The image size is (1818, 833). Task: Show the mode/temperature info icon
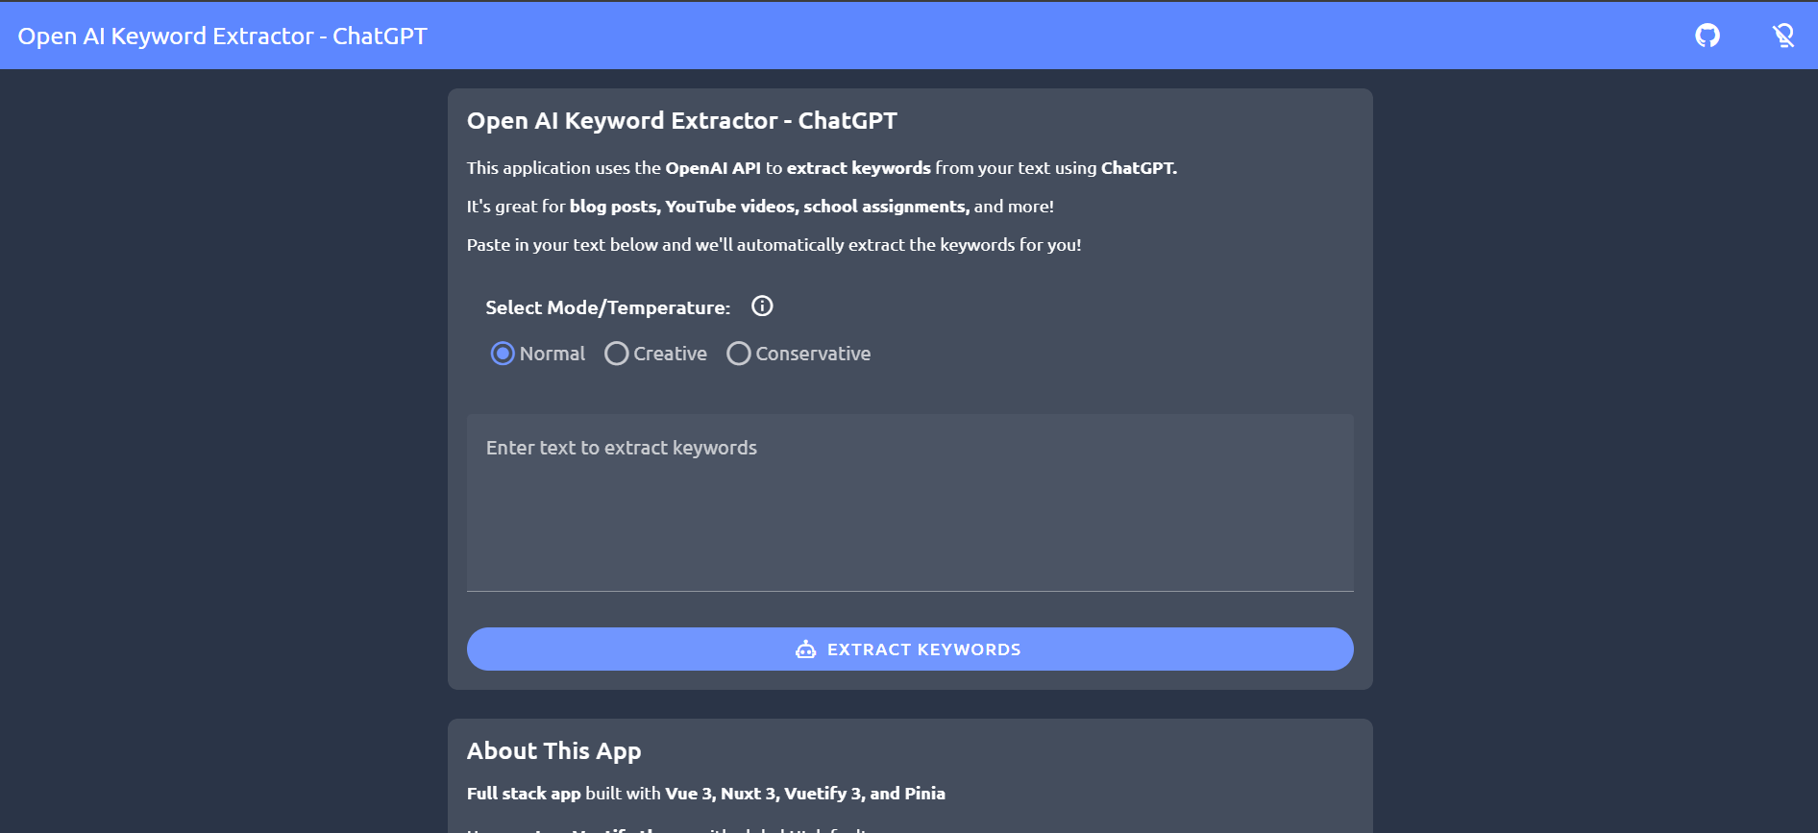[762, 306]
